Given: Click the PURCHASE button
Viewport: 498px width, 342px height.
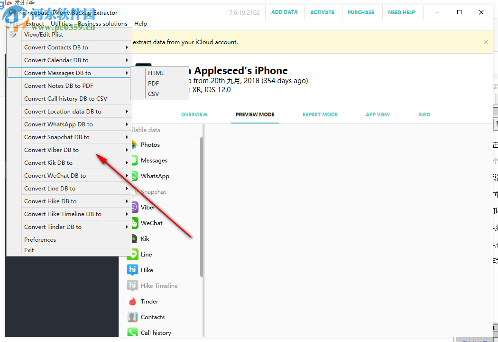Looking at the screenshot, I should pyautogui.click(x=361, y=12).
